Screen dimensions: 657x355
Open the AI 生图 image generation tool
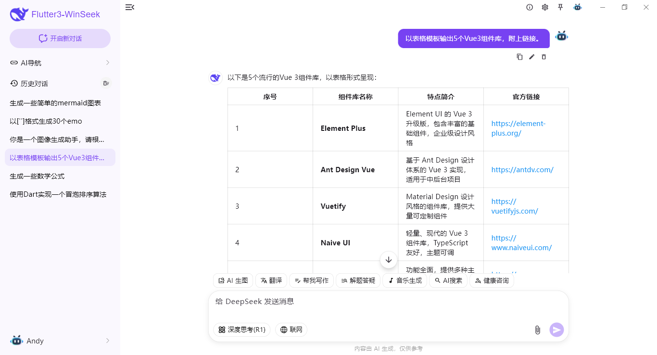[x=233, y=280]
